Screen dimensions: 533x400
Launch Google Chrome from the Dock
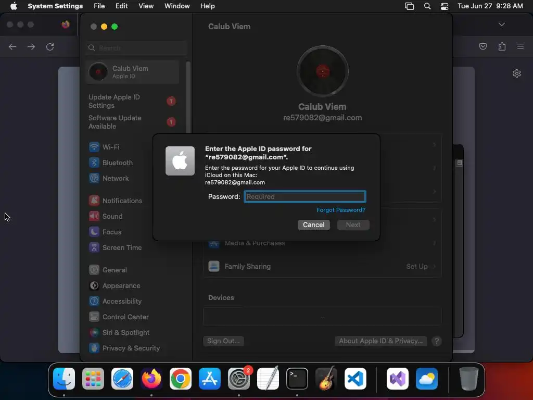click(x=181, y=379)
